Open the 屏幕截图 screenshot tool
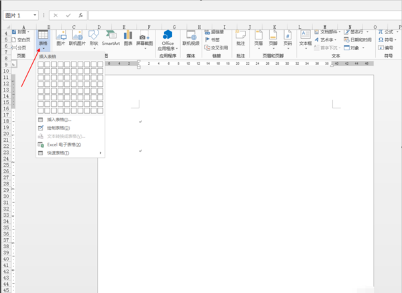The image size is (402, 293). tap(144, 38)
